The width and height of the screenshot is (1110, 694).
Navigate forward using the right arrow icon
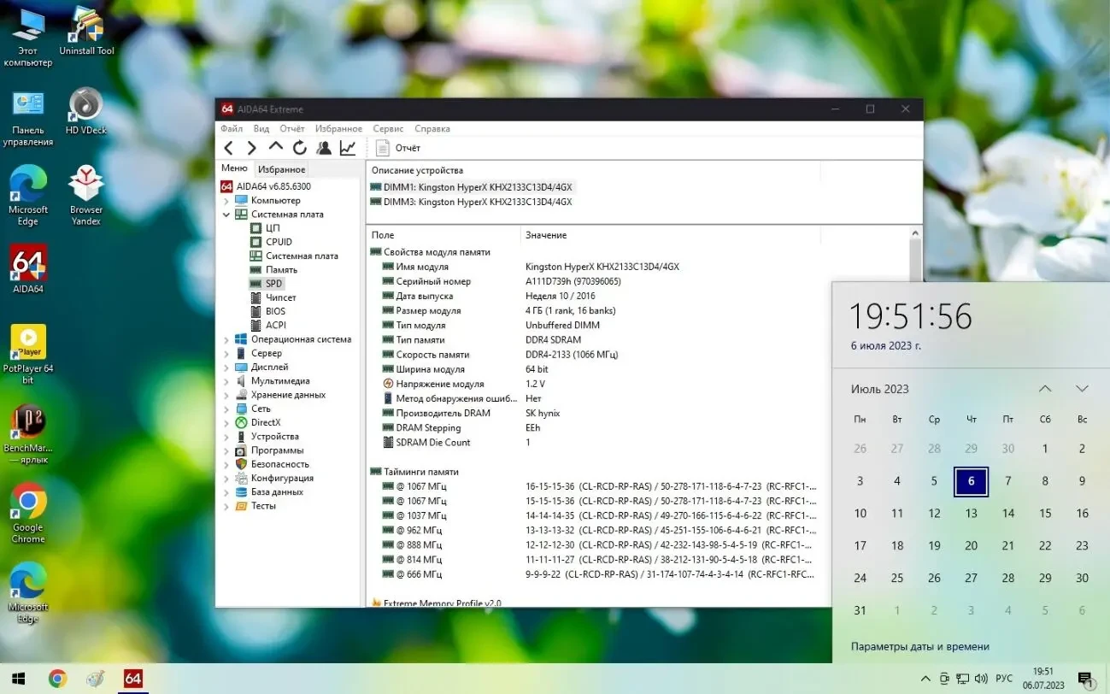(x=250, y=147)
